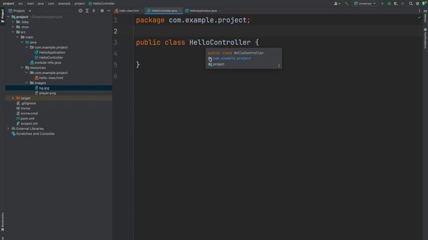
Task: Place cursor on empty line 2
Action: [278, 31]
